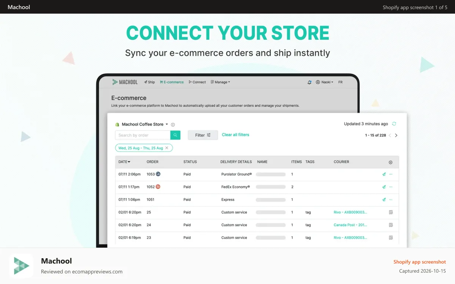This screenshot has height=284, width=455.
Task: Click the Shopify icon beside store name
Action: point(117,125)
